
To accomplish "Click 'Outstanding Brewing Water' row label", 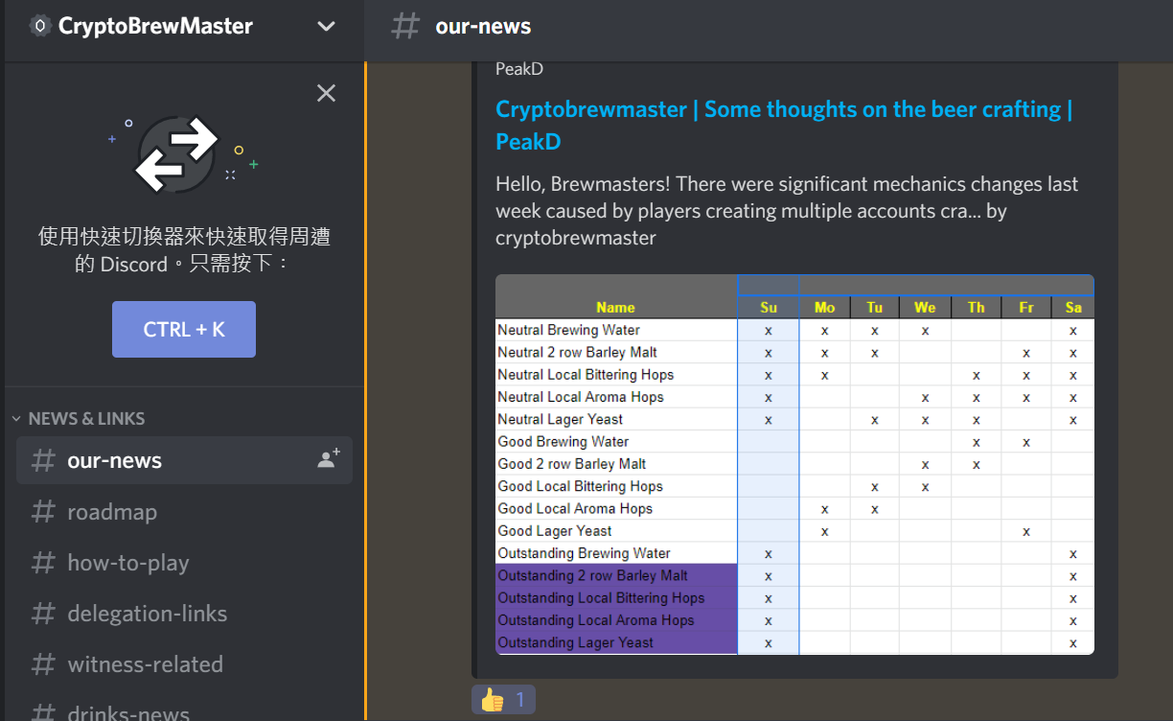I will pos(584,553).
